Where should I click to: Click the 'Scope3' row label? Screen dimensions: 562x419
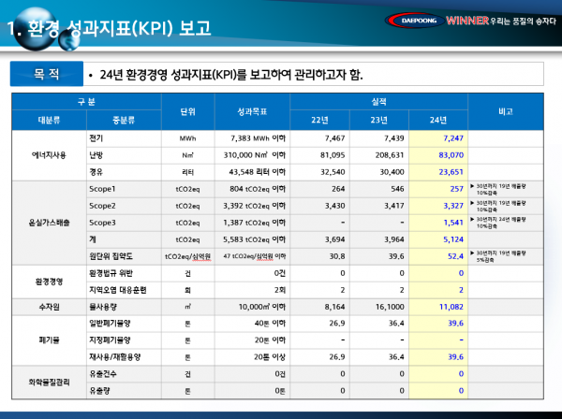tap(102, 223)
